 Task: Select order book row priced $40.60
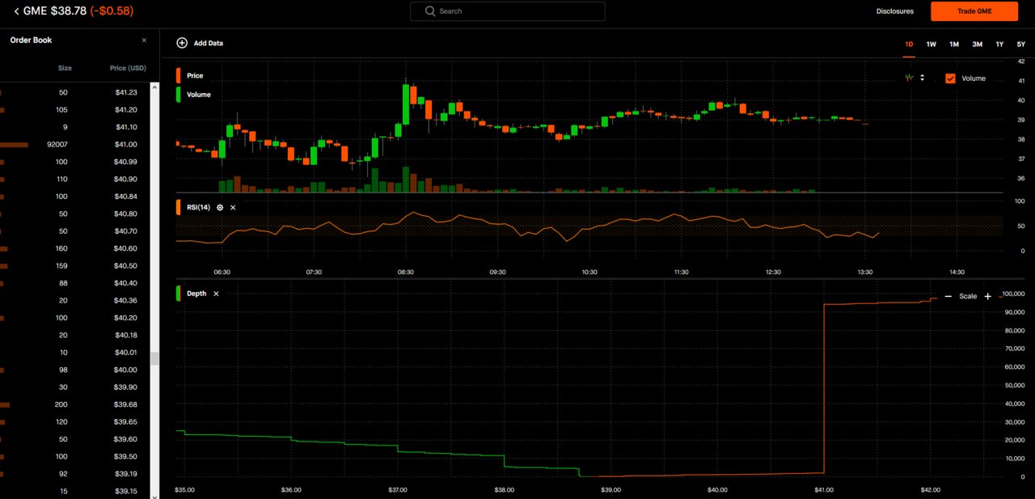75,249
